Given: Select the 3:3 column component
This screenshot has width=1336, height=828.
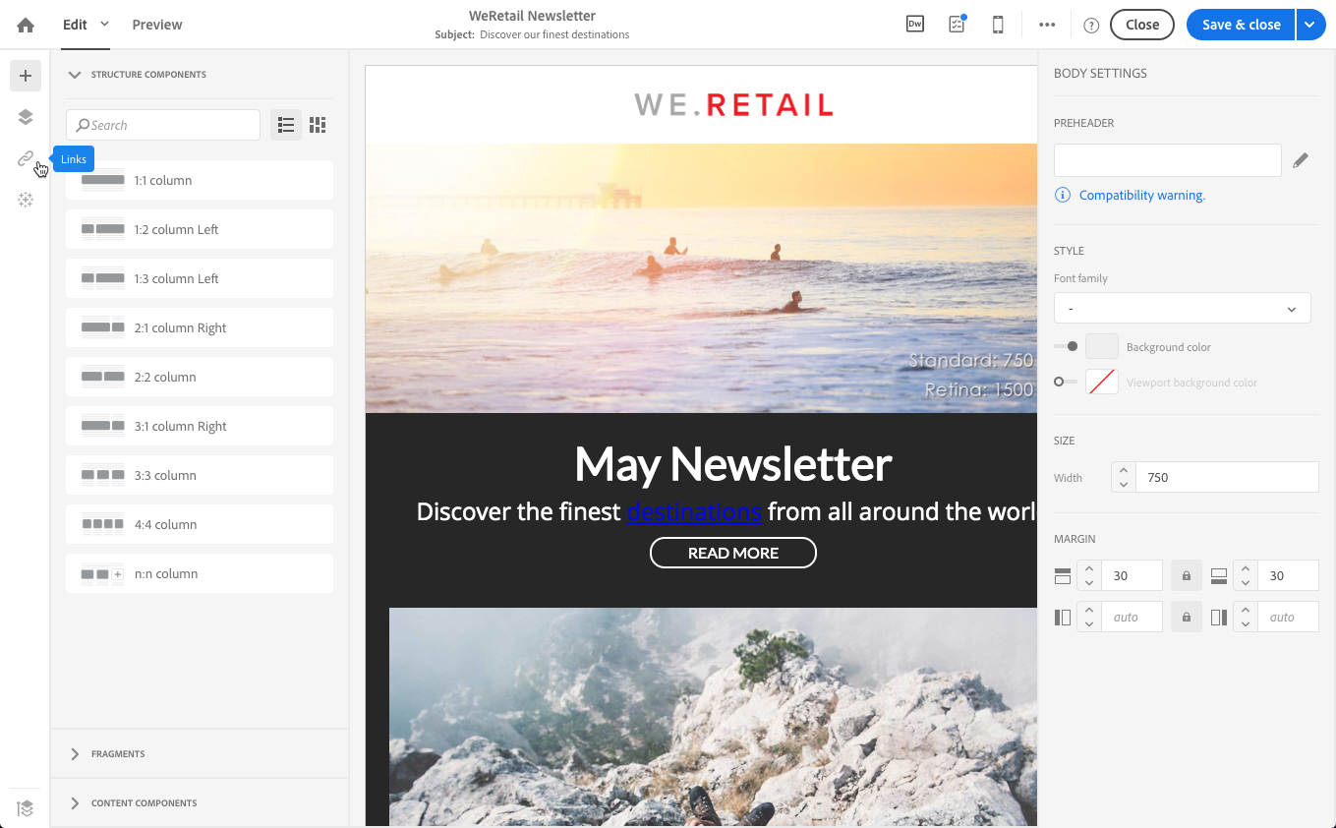Looking at the screenshot, I should pyautogui.click(x=200, y=475).
